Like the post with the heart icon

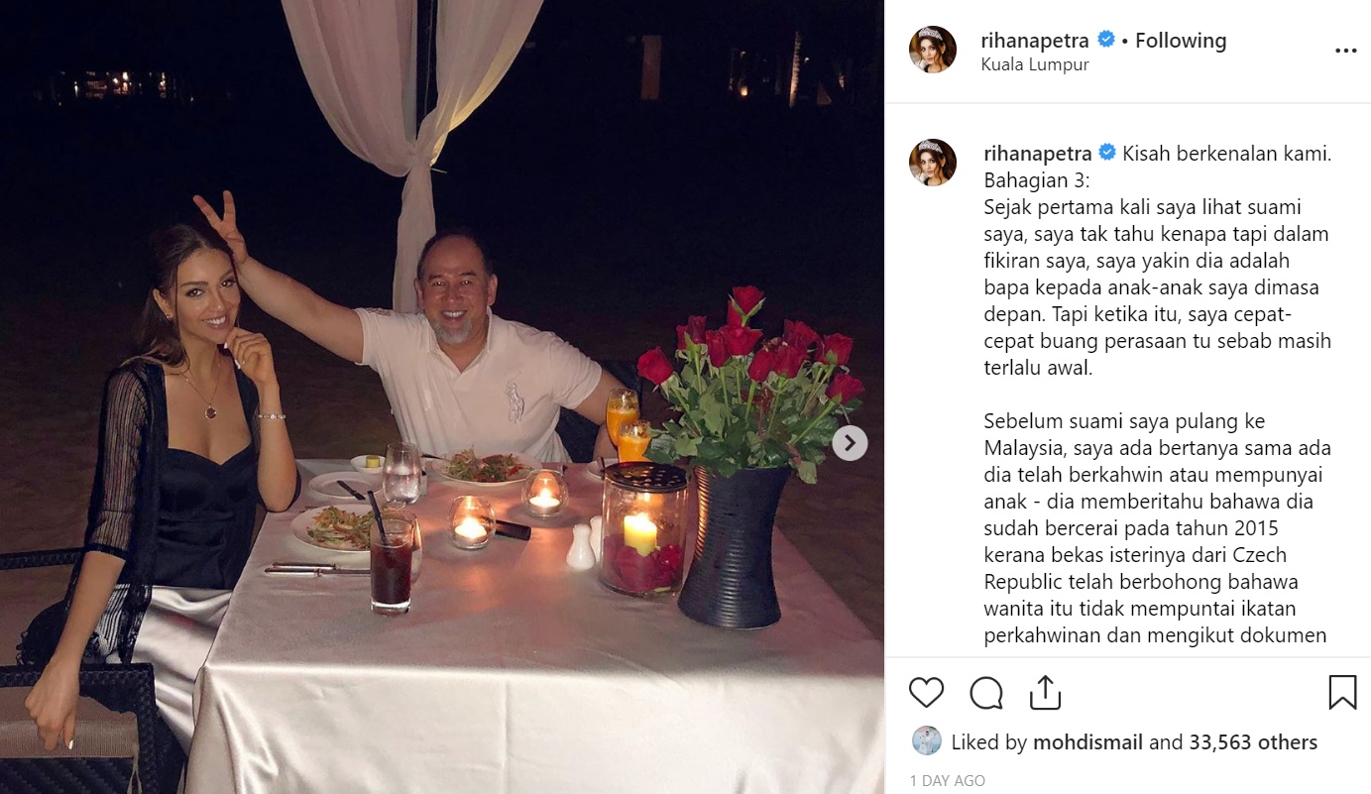(x=926, y=692)
